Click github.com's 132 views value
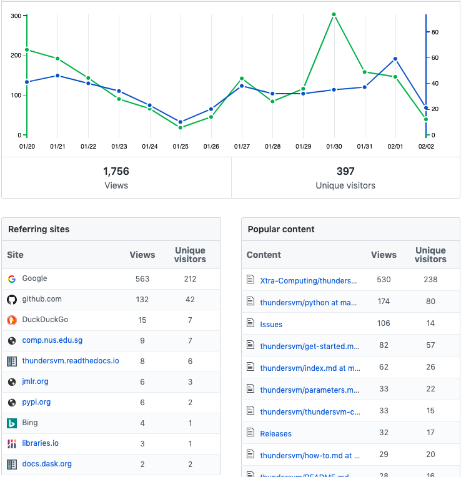 [142, 300]
